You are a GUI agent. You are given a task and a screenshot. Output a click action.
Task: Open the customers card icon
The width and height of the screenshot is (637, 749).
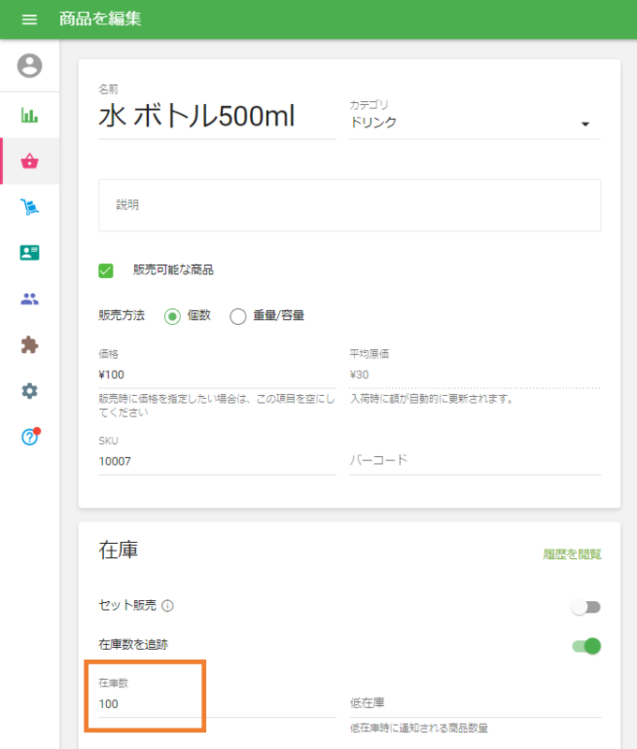point(29,253)
